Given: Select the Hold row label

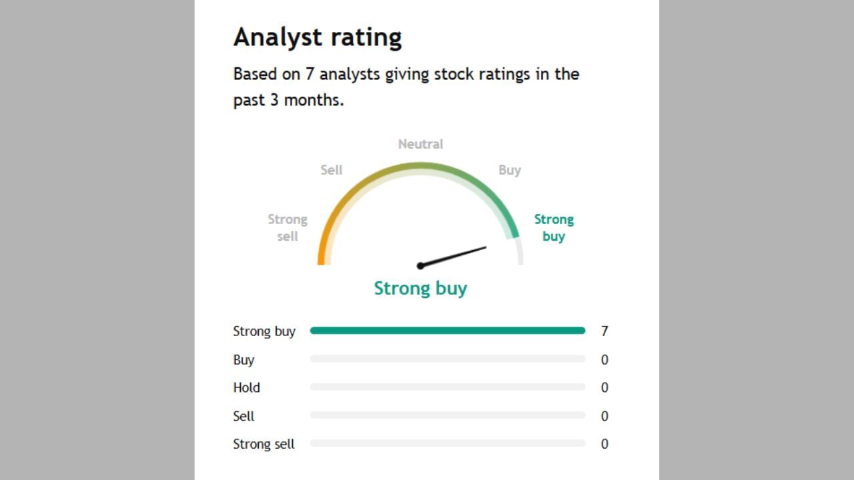Looking at the screenshot, I should (x=246, y=388).
